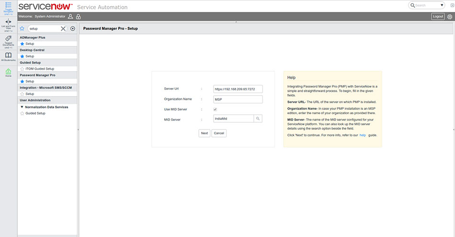
Task: Open ITOM Guided Setup link
Action: pos(40,69)
